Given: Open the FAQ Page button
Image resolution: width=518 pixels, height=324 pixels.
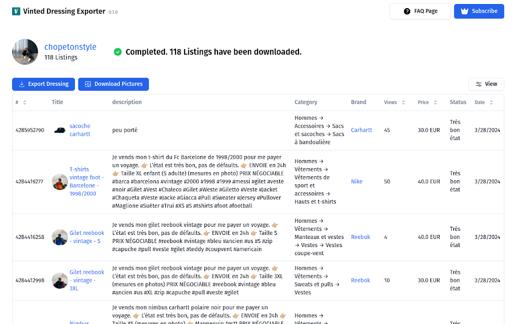Looking at the screenshot, I should 420,11.
